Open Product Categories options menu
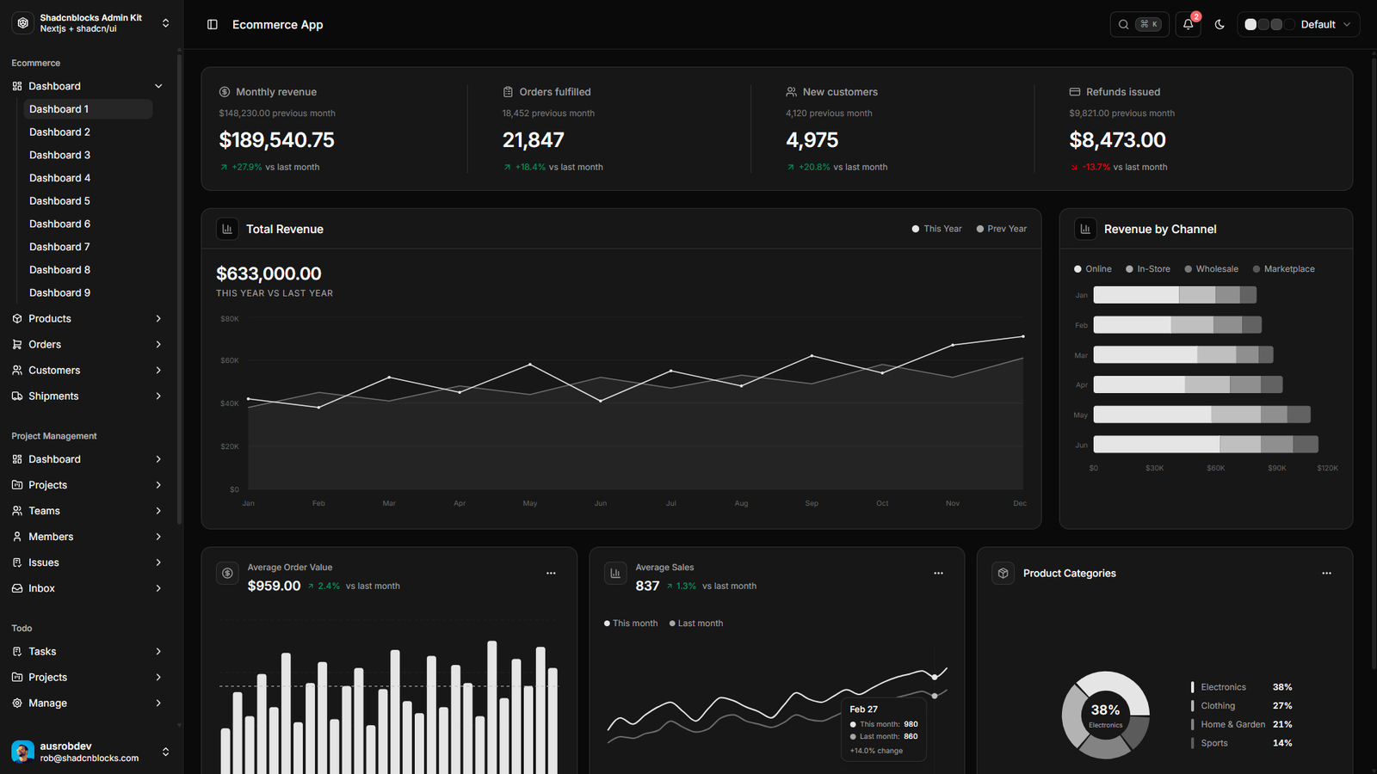Viewport: 1377px width, 774px height. point(1327,573)
